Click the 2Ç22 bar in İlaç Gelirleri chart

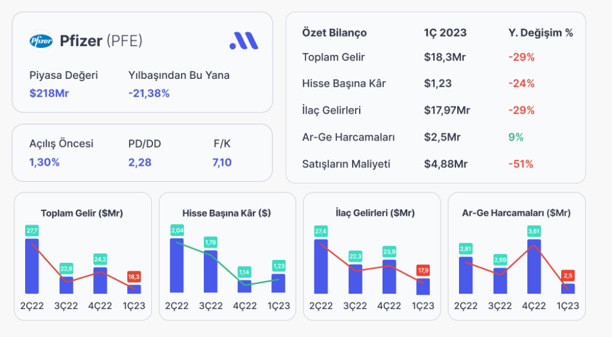[x=321, y=266]
